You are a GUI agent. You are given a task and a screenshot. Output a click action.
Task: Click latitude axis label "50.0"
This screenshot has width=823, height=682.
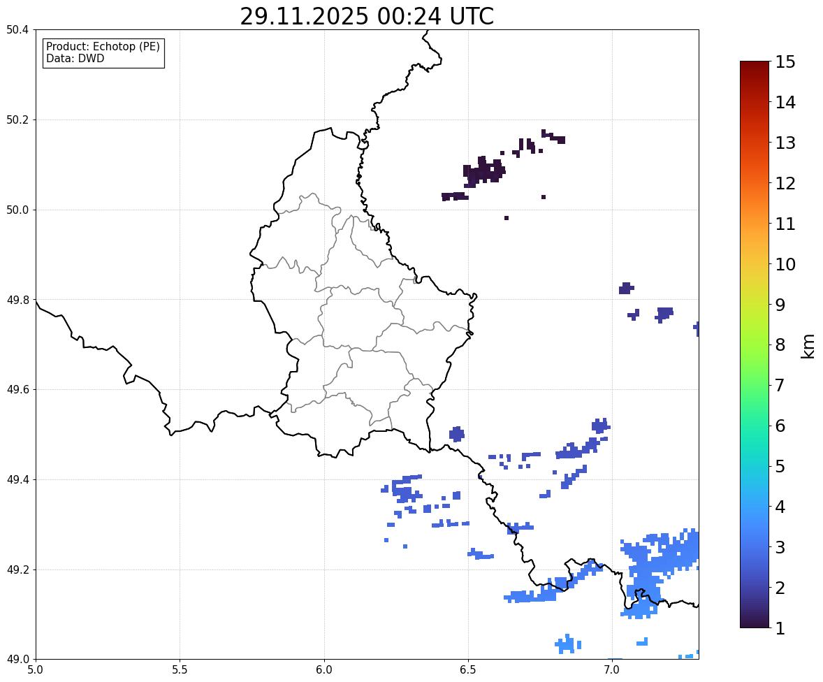(17, 210)
